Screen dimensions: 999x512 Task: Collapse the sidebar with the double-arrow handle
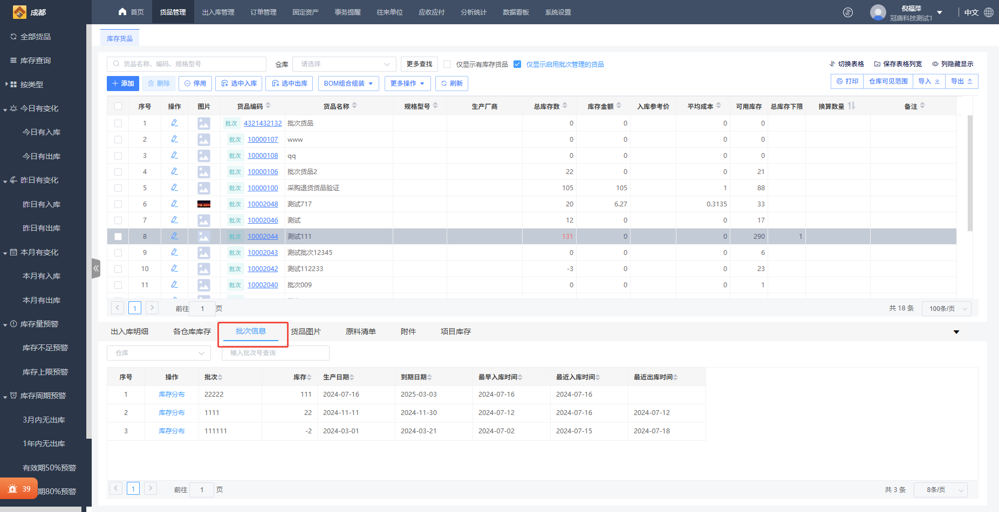(x=96, y=268)
